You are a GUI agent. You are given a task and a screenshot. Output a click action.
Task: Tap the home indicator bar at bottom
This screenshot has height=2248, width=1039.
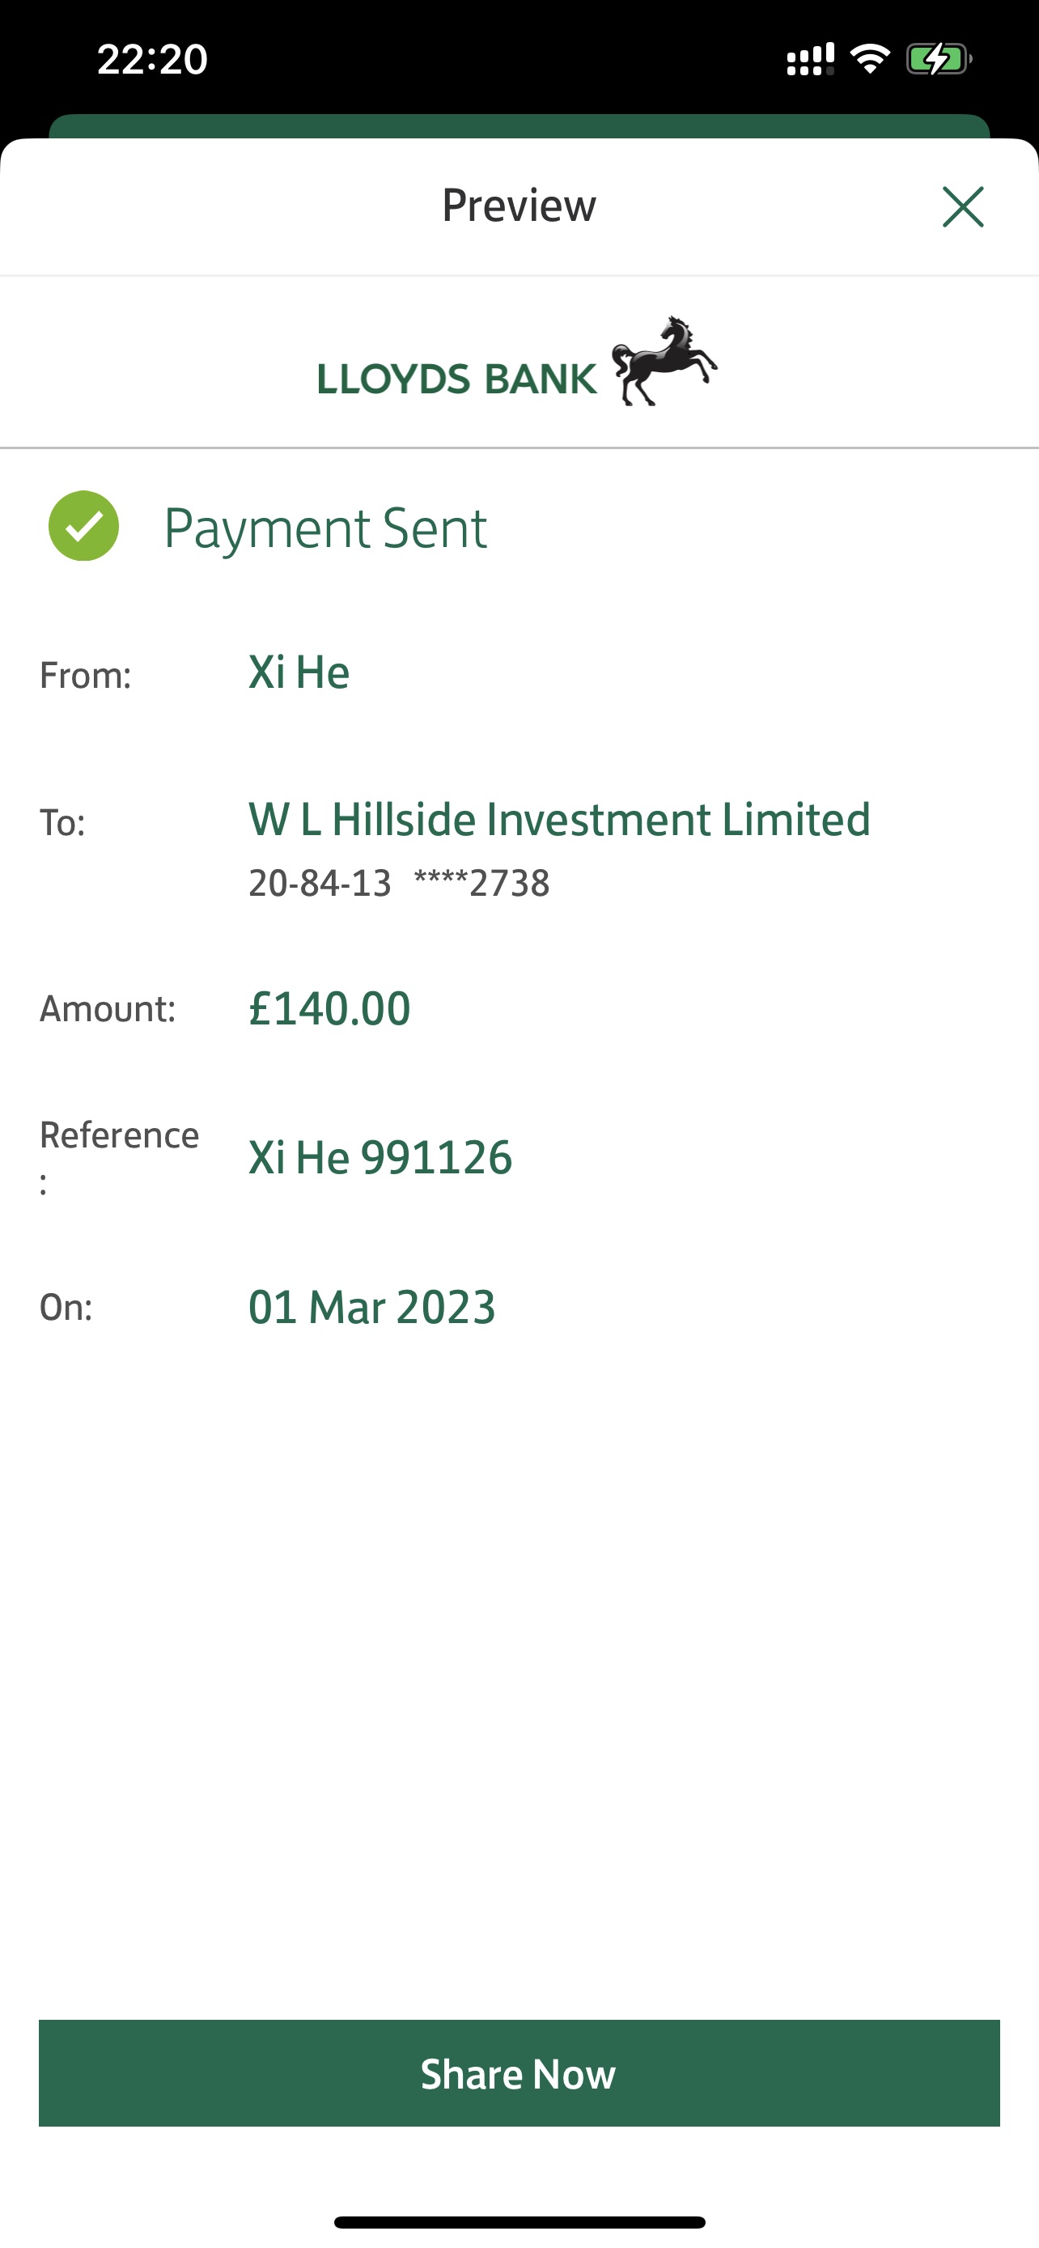(x=519, y=2222)
